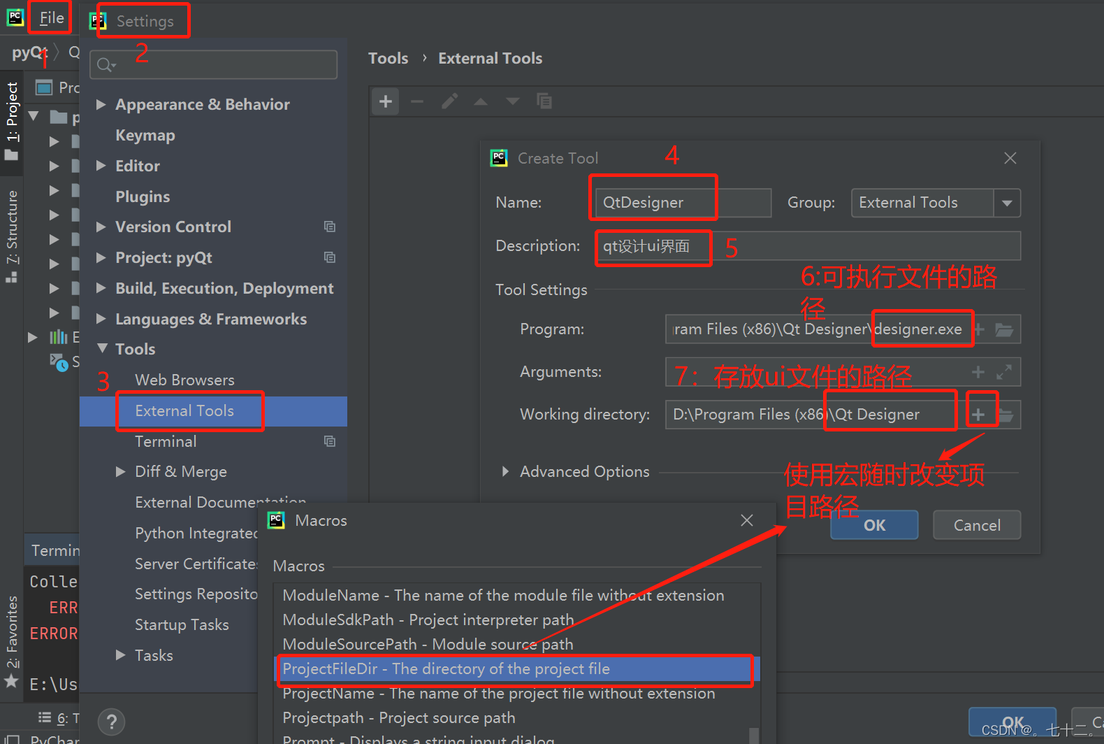Select Python Integrated Tools settings item
Screen dimensions: 1104x744
[x=196, y=534]
